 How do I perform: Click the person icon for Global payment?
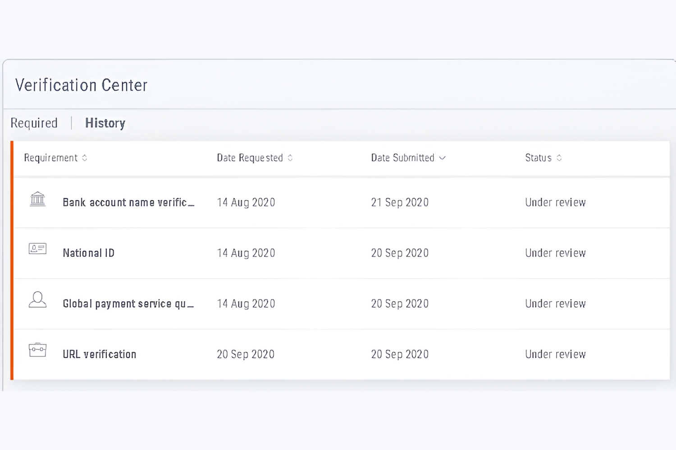click(37, 300)
